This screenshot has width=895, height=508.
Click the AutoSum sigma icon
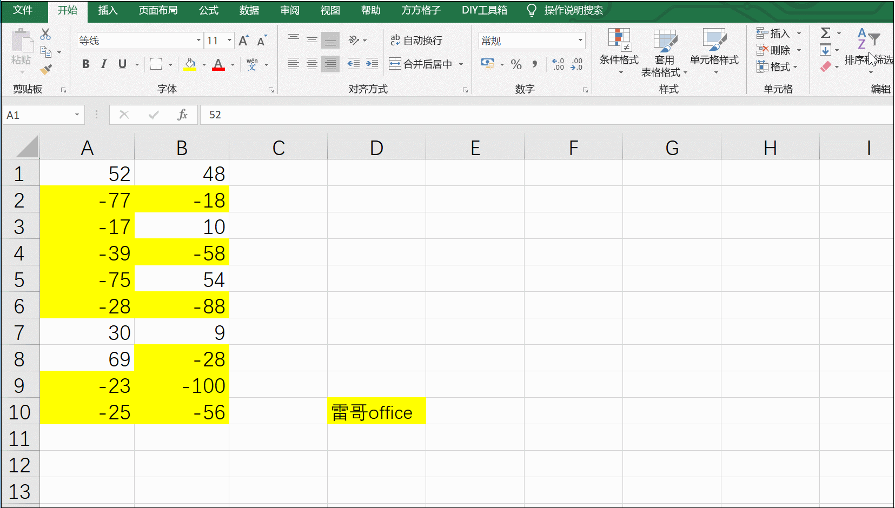pos(825,34)
